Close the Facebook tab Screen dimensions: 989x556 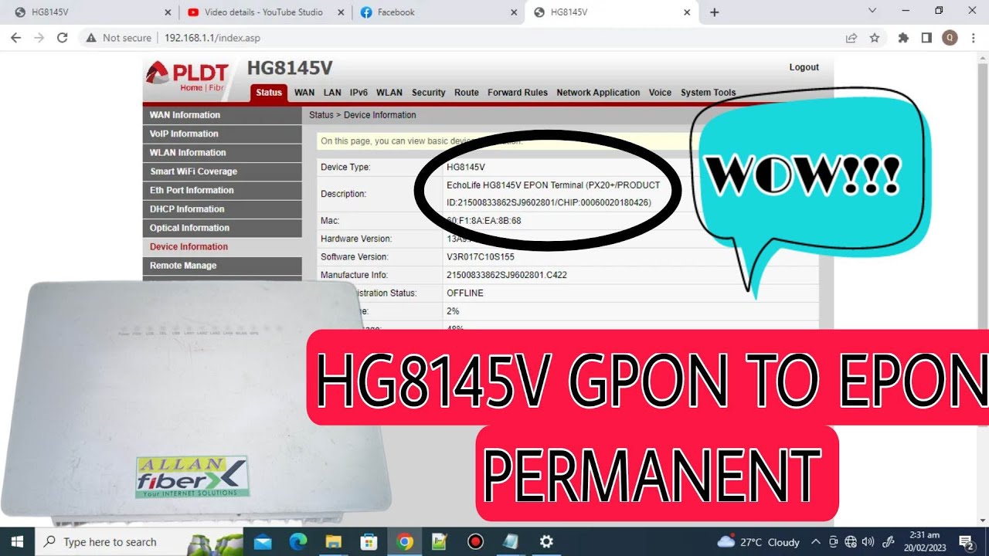515,12
